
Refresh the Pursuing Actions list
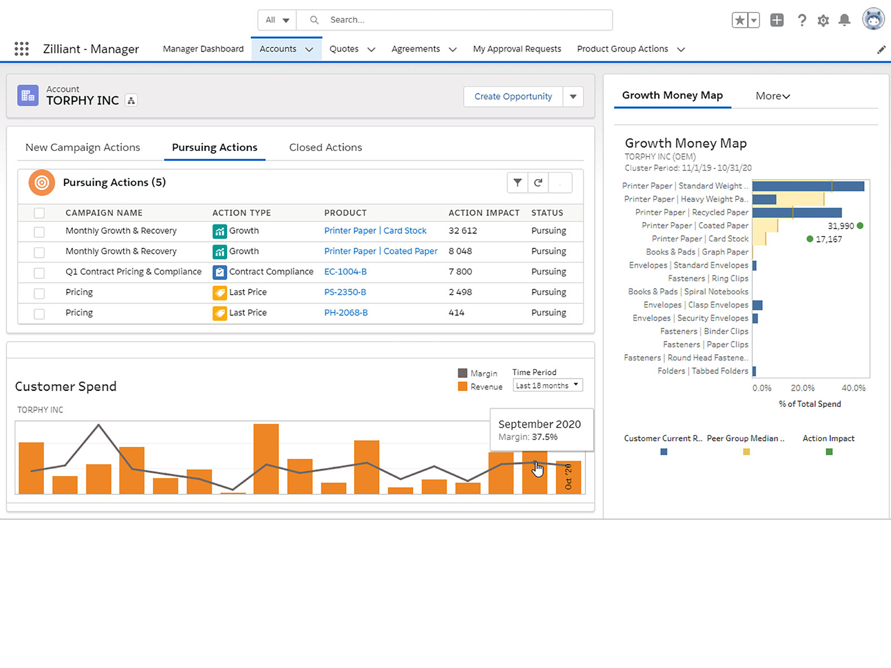tap(538, 183)
